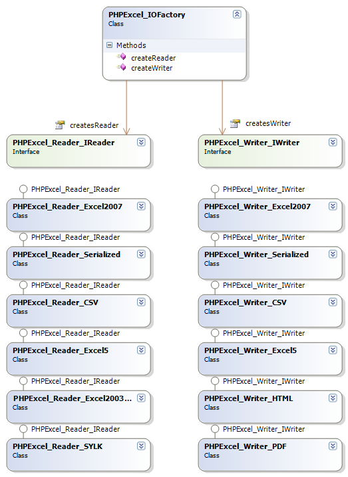
Task: Select the createReader method entry
Action: [153, 58]
